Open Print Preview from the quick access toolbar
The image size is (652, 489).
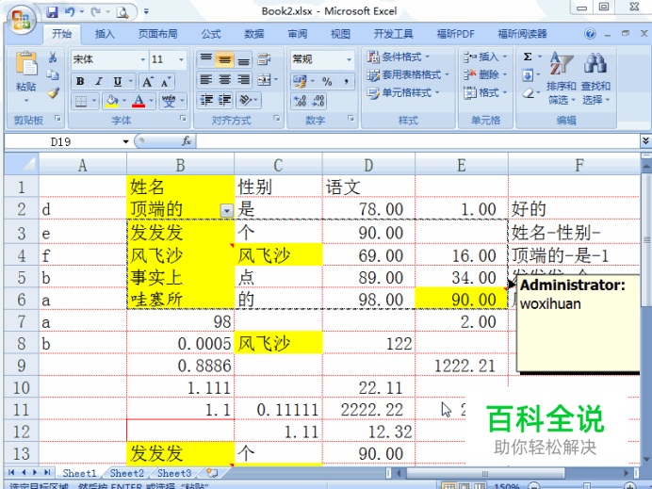point(122,12)
